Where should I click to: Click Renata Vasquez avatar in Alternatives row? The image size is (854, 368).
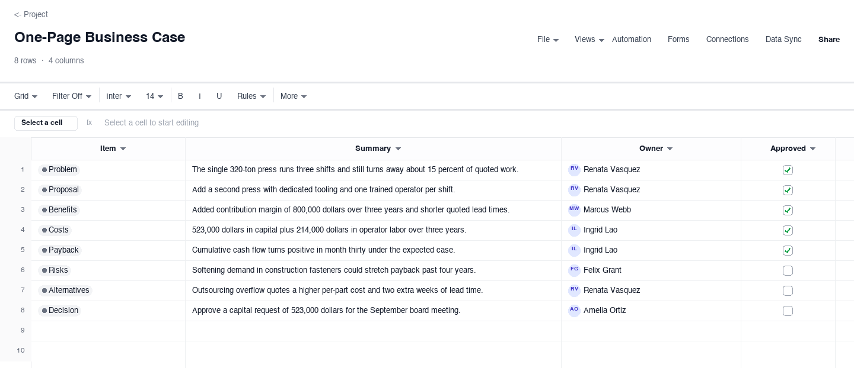pos(574,290)
